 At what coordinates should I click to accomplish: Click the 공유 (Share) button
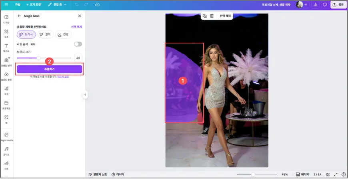click(x=338, y=5)
